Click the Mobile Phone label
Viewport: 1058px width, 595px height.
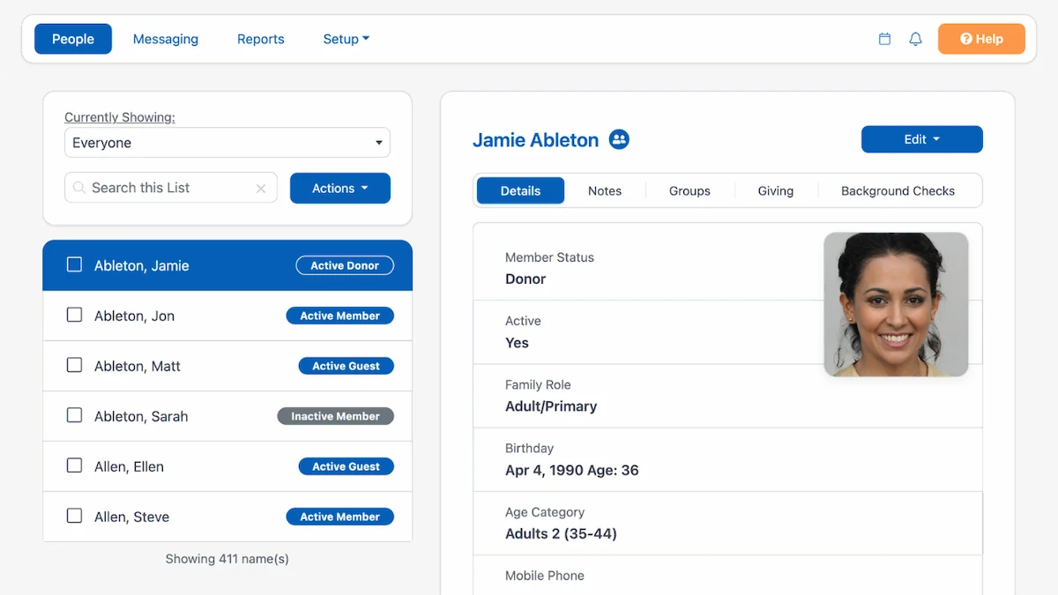click(545, 576)
